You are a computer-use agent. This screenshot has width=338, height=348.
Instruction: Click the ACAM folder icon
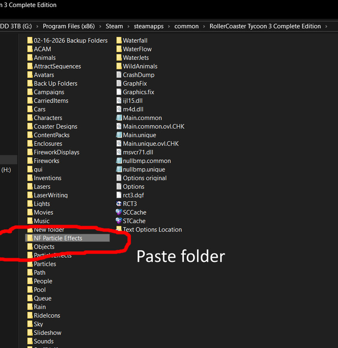tap(30, 49)
